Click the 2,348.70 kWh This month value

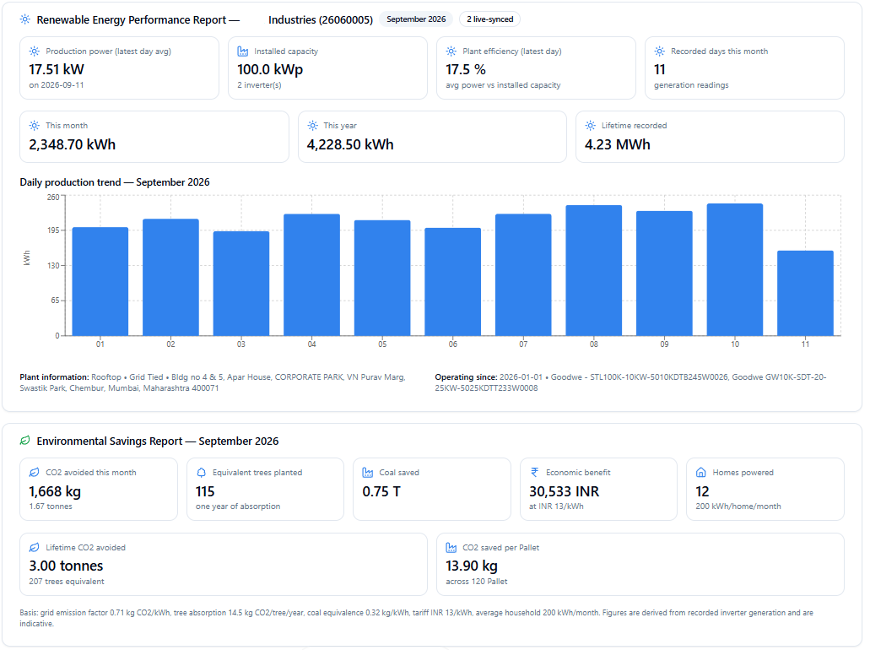click(x=72, y=144)
